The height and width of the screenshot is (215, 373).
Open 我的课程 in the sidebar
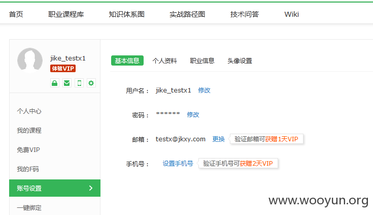29,131
